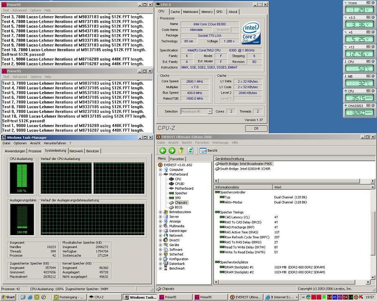Switch to Mainboard tab in CPU-Z

[190, 12]
